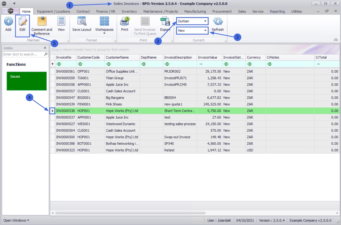
Task: Switch to the Contract tab
Action: (83, 11)
